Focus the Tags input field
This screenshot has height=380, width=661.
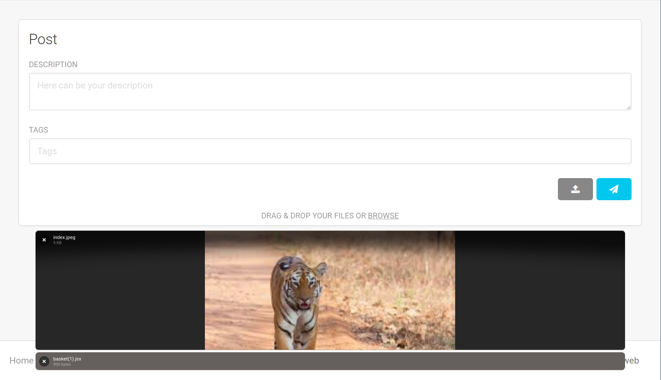pos(330,151)
